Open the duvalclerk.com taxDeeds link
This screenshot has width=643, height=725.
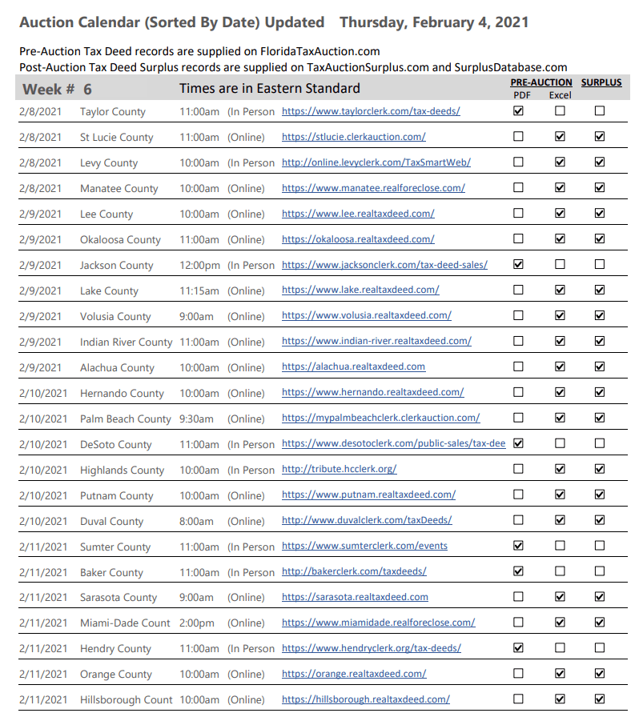[367, 520]
